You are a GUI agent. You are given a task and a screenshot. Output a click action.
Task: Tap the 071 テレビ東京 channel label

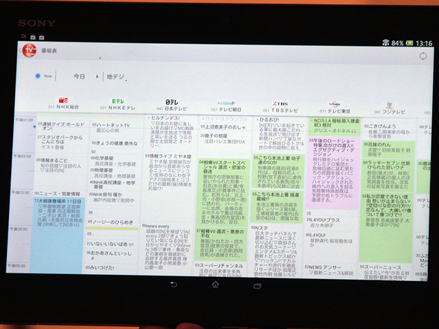(335, 111)
